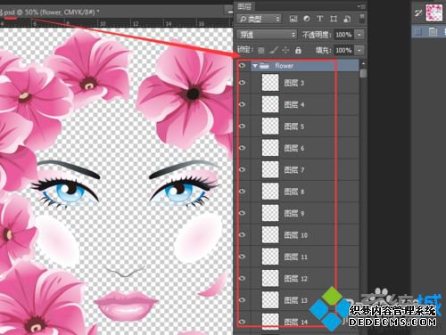Lock all padlock icon
The height and width of the screenshot is (335, 446).
[x=298, y=50]
